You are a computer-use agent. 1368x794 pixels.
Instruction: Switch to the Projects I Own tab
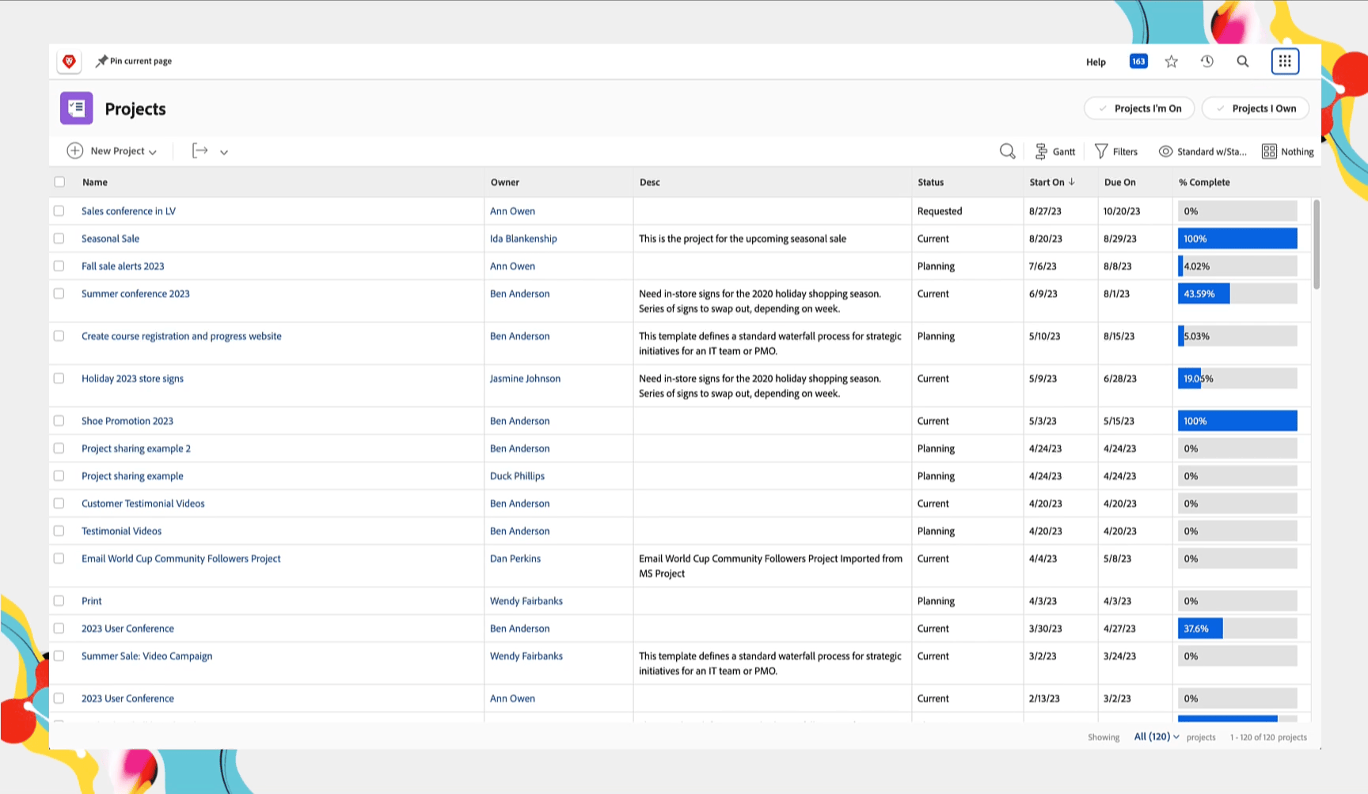[x=1256, y=108]
